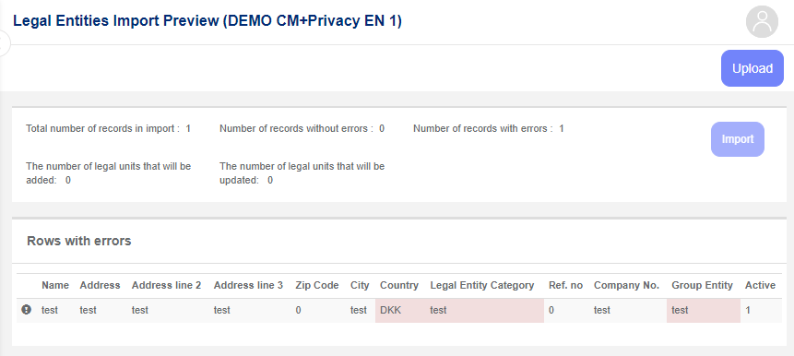794x356 pixels.
Task: Click the Ref. no column header
Action: (565, 285)
